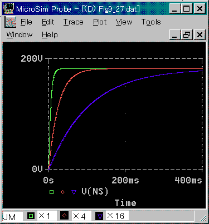
Task: Open the File menu
Action: click(26, 22)
